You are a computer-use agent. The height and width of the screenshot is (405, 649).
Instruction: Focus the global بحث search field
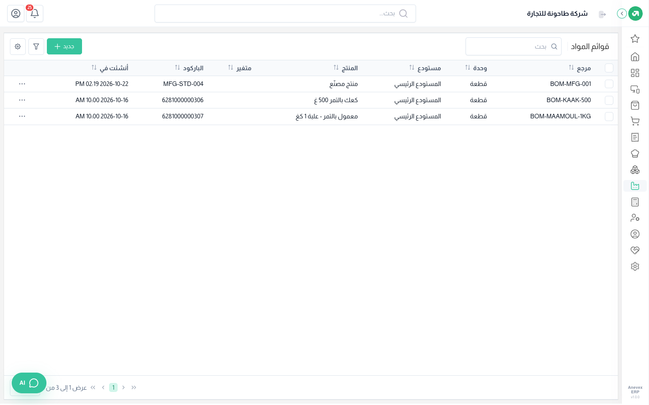[285, 13]
